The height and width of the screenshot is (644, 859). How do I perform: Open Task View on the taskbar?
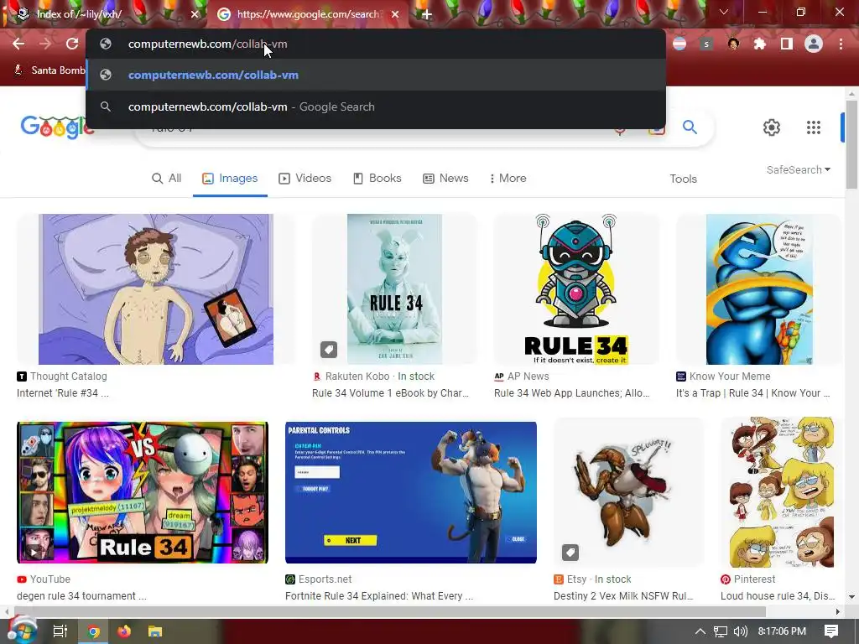[60, 631]
